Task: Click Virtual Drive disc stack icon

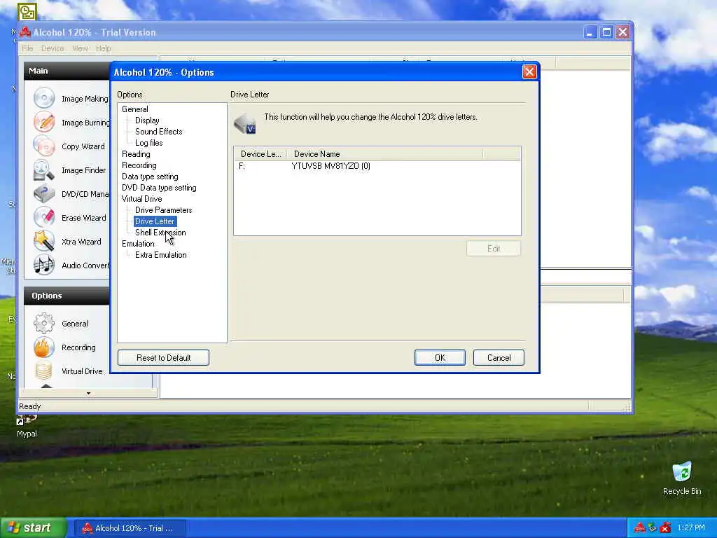Action: tap(44, 371)
